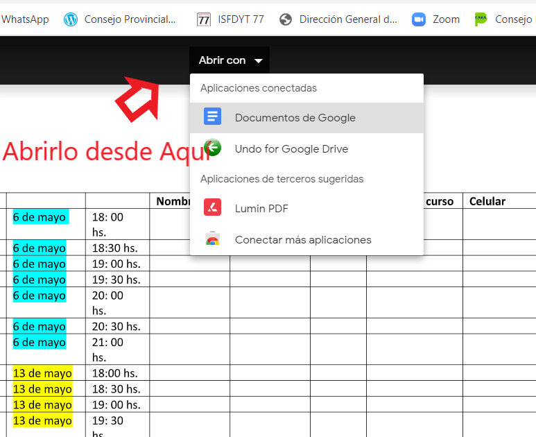
Task: Click the yellow 13 de mayo 18:00 cell
Action: (x=42, y=373)
